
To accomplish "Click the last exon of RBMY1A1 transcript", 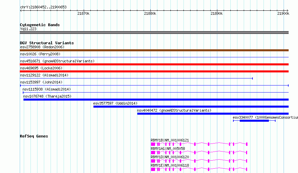I will (247, 153).
